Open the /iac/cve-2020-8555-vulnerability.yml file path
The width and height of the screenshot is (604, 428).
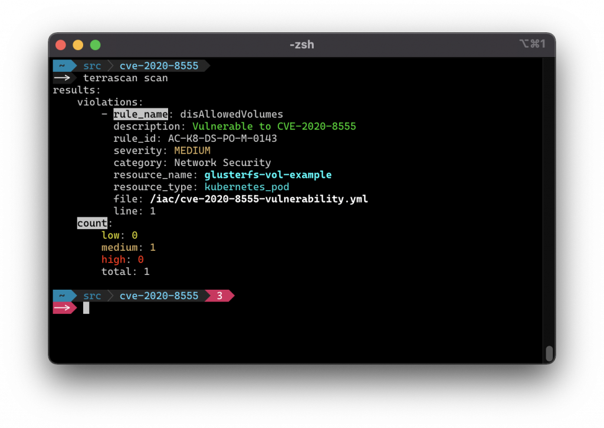tap(259, 199)
